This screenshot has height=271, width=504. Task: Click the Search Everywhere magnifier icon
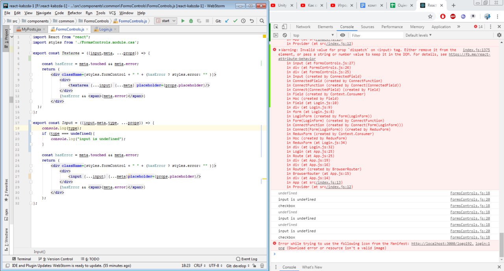click(x=262, y=21)
